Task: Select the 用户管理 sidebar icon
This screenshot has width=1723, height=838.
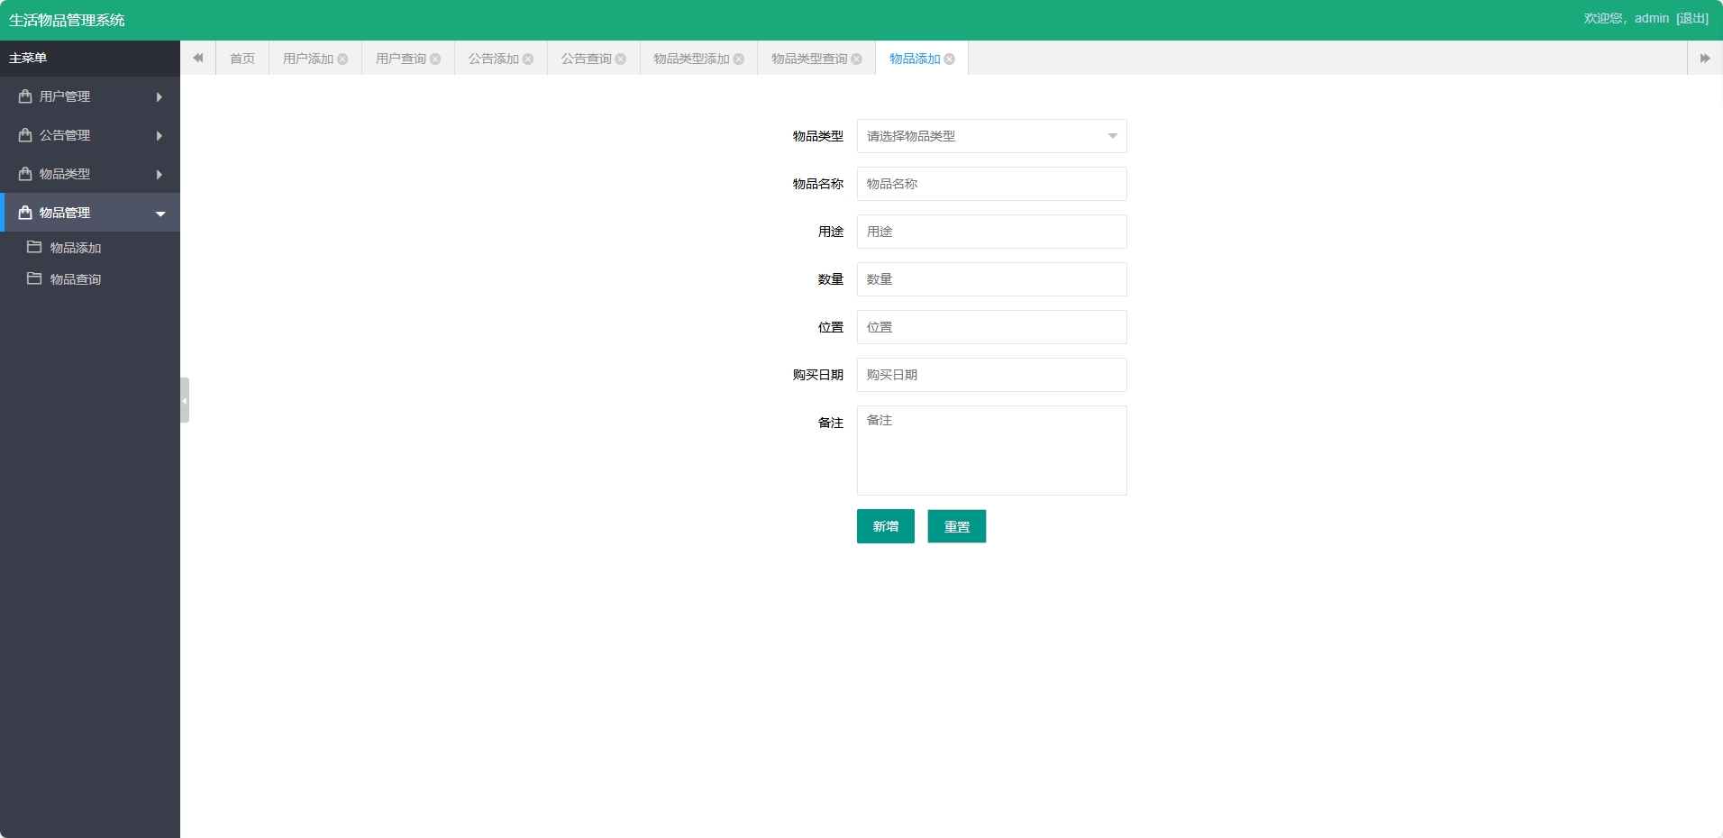Action: pyautogui.click(x=24, y=96)
